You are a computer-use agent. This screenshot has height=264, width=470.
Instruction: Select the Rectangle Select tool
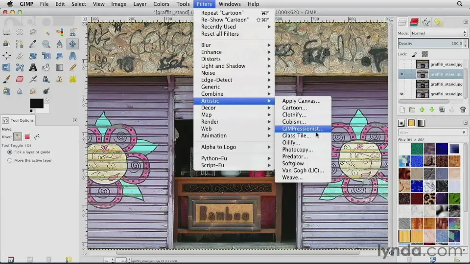click(6, 32)
